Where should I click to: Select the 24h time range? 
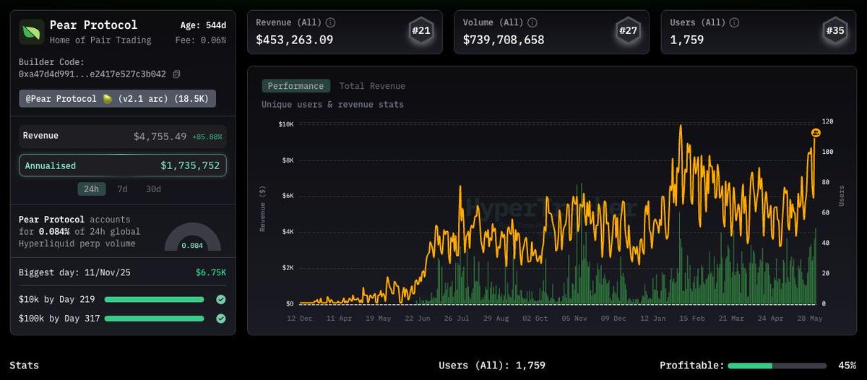click(92, 189)
